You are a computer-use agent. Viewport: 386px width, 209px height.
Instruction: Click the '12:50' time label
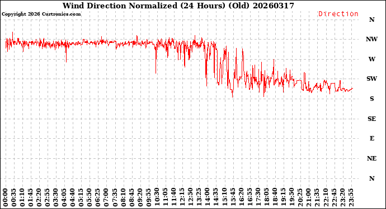coord(191,197)
